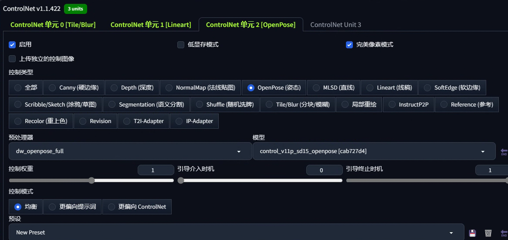Switch to ControlNet 单元 0 [Tile/Blur] tab
The height and width of the screenshot is (240, 508).
click(53, 25)
